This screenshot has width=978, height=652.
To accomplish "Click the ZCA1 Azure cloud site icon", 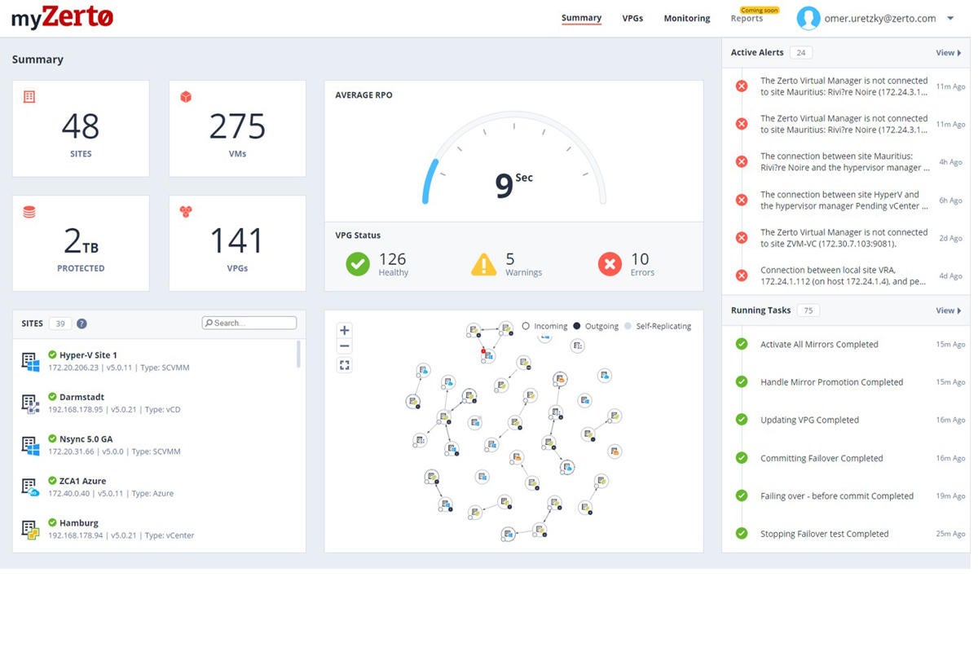I will click(30, 487).
